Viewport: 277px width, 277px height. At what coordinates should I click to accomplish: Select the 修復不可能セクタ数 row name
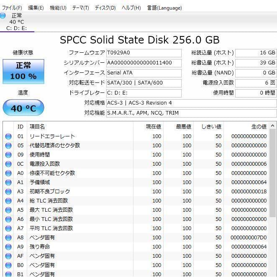pyautogui.click(x=52, y=173)
